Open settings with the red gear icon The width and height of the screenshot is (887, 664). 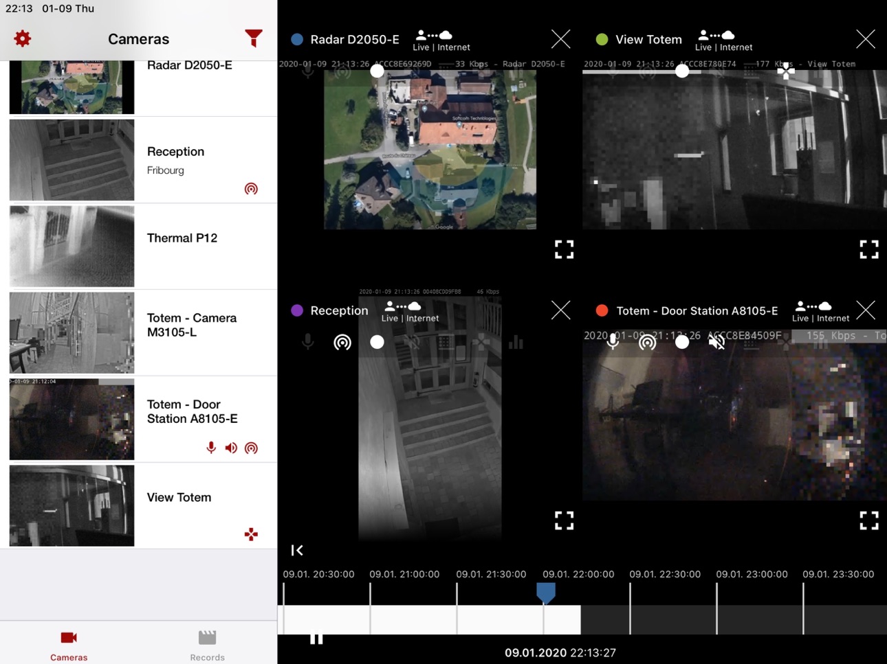pyautogui.click(x=22, y=38)
